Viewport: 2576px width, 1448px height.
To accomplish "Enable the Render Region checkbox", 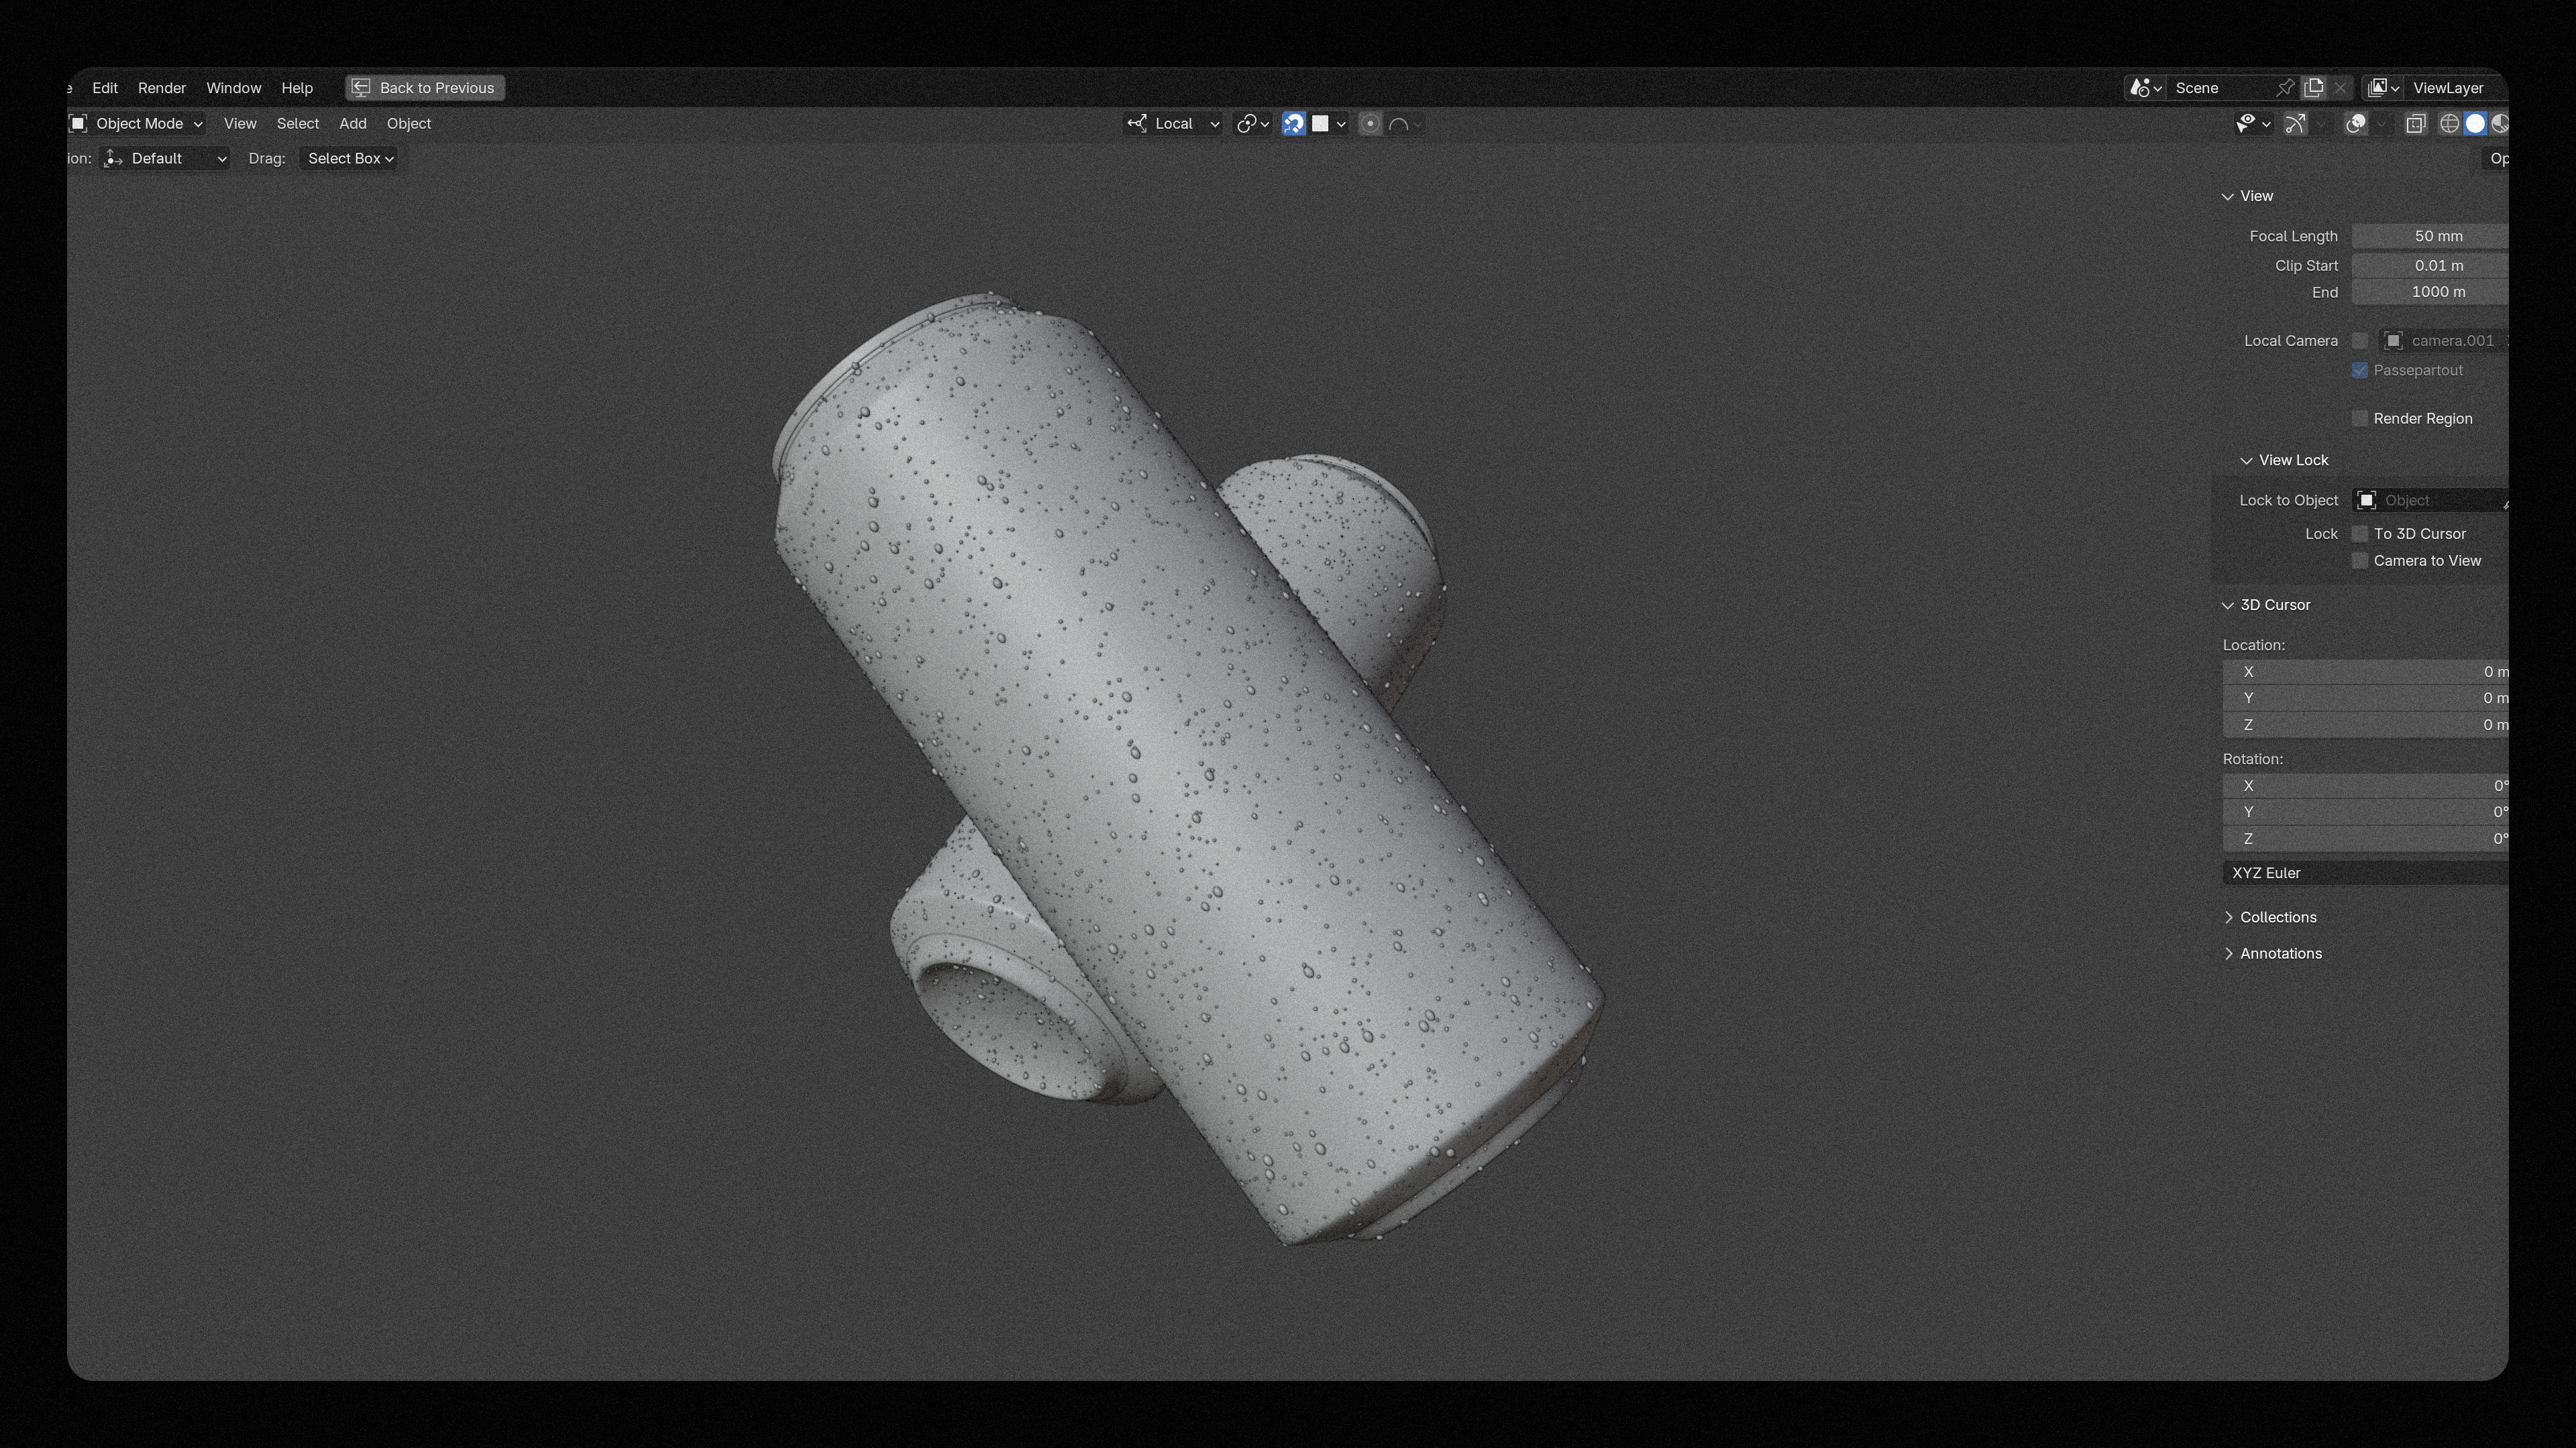I will [x=2360, y=419].
